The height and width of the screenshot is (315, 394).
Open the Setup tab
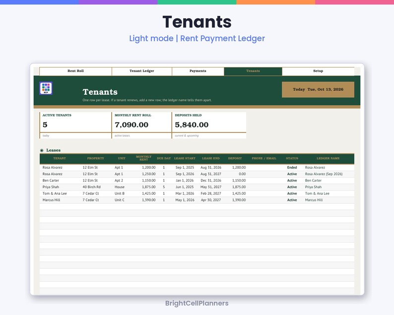click(318, 71)
